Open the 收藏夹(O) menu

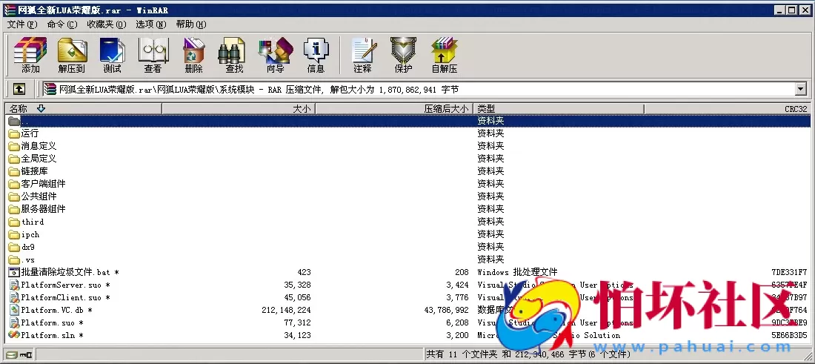(x=107, y=24)
